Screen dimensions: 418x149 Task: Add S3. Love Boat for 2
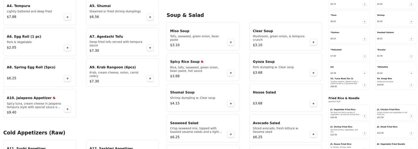365,85
